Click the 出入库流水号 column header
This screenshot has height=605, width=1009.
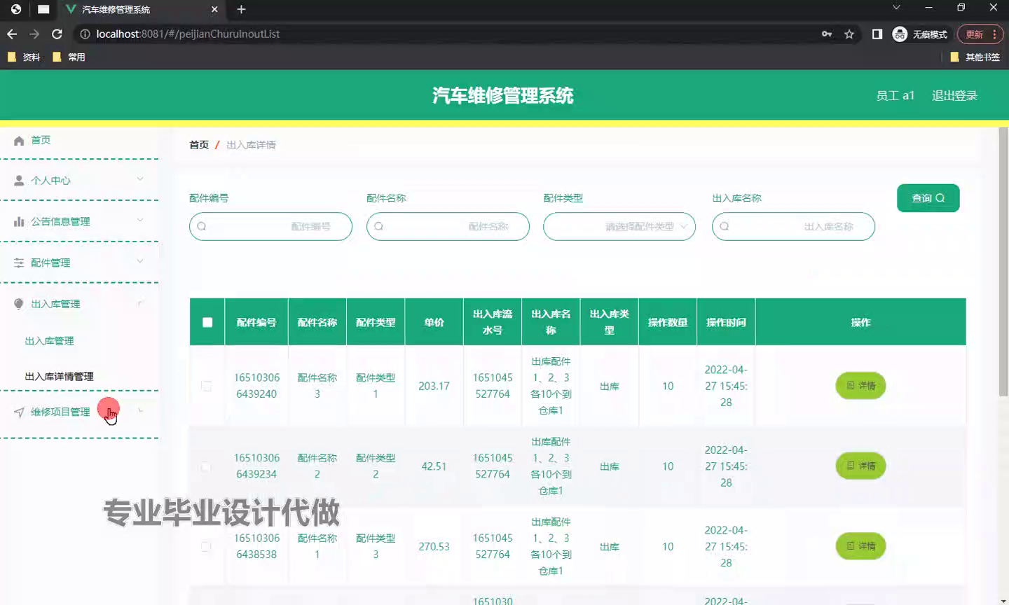pyautogui.click(x=493, y=322)
